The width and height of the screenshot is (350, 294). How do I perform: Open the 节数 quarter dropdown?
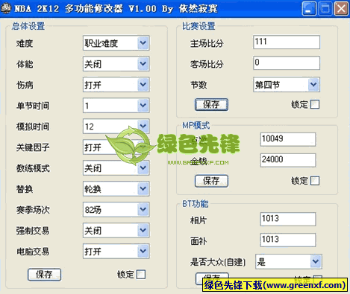313,85
